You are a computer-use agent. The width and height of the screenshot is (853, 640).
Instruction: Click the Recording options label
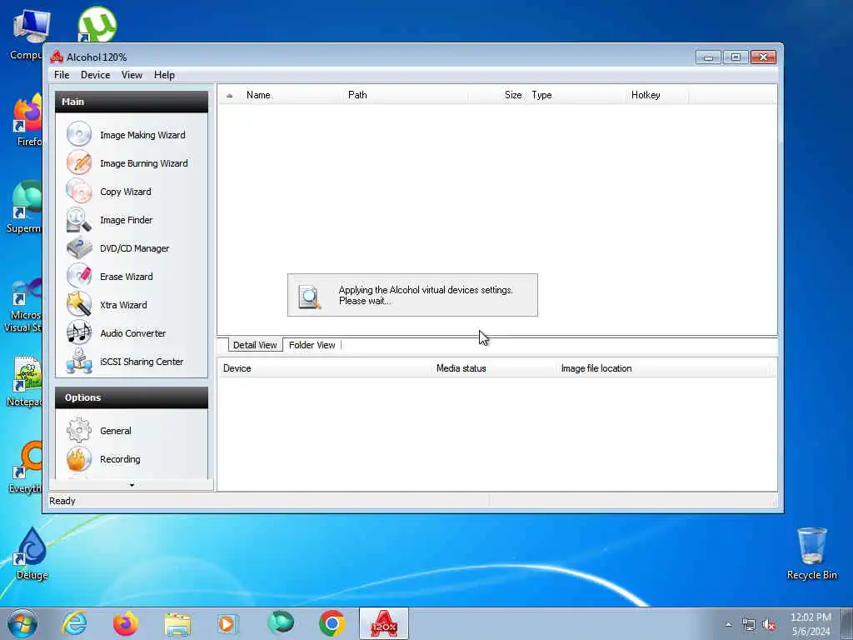tap(120, 459)
